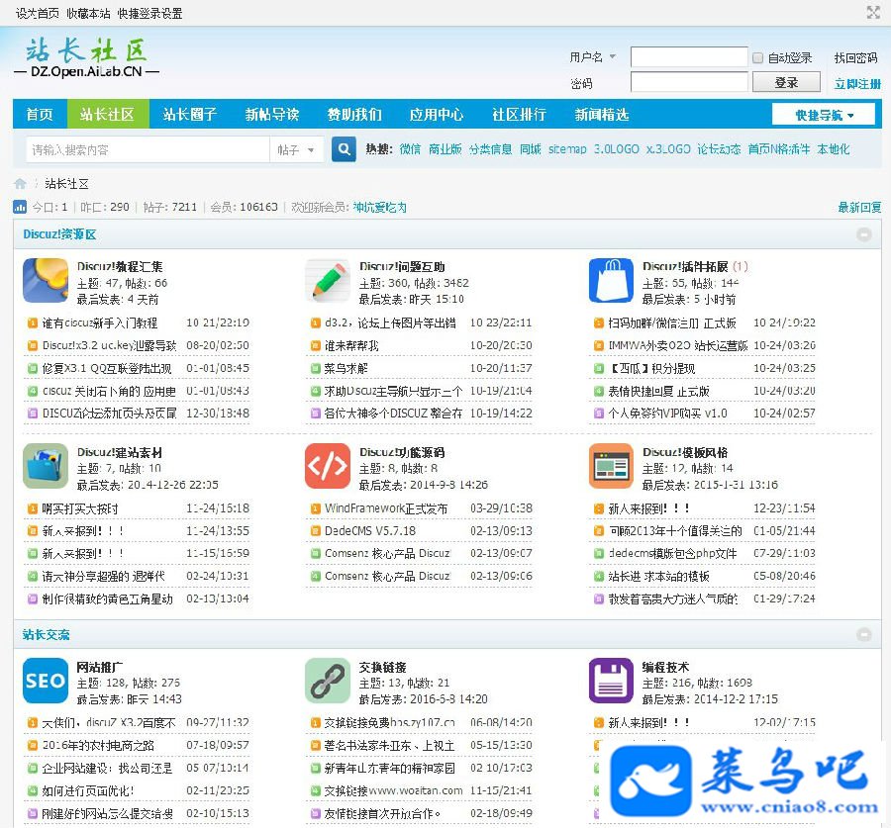This screenshot has height=828, width=891.
Task: Click the blue search magnifier button
Action: tap(344, 149)
